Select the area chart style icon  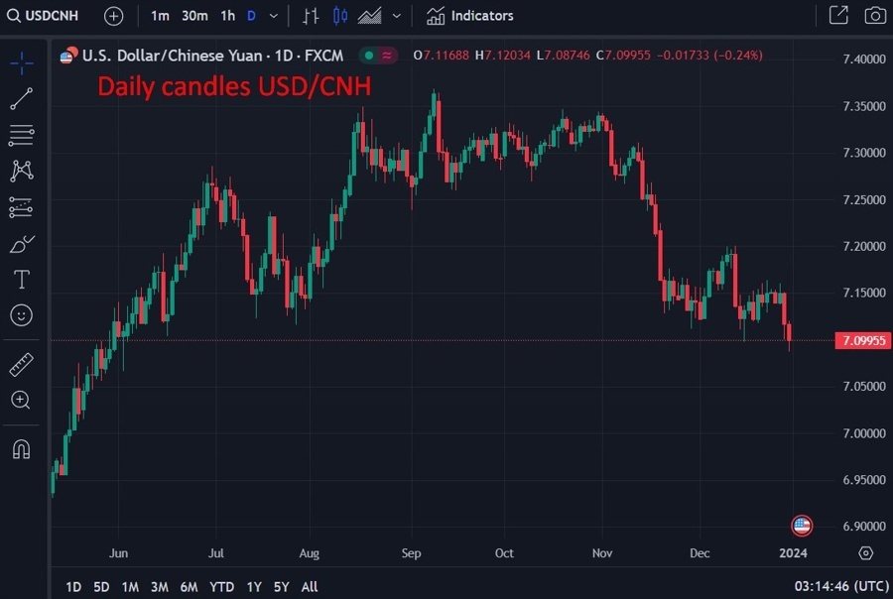tap(370, 16)
